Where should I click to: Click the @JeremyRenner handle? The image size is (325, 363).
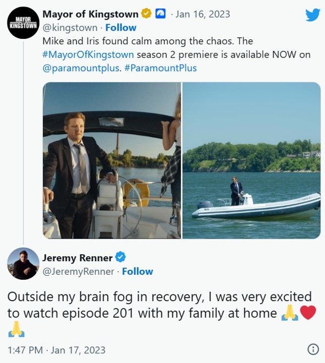[79, 272]
